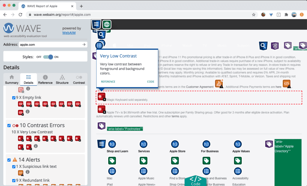Click contrast error icon beside Apple TV+ text
Image resolution: width=307 pixels, height=186 pixels.
pos(102,109)
